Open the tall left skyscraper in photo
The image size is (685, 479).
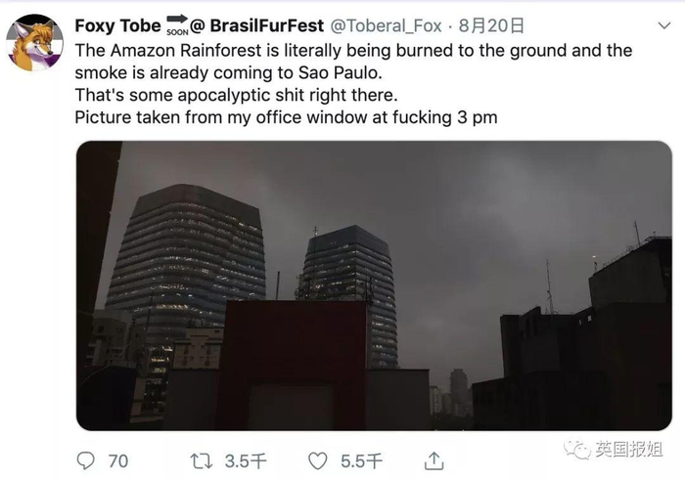pyautogui.click(x=186, y=254)
